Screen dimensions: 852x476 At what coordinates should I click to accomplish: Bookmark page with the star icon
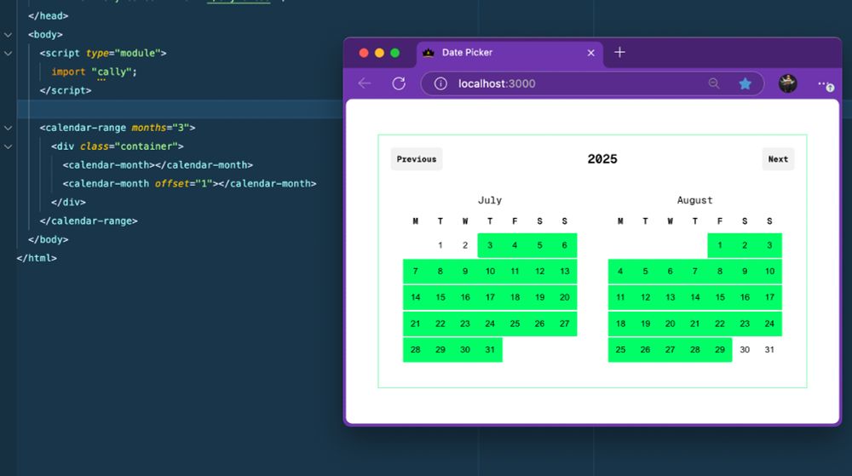745,83
